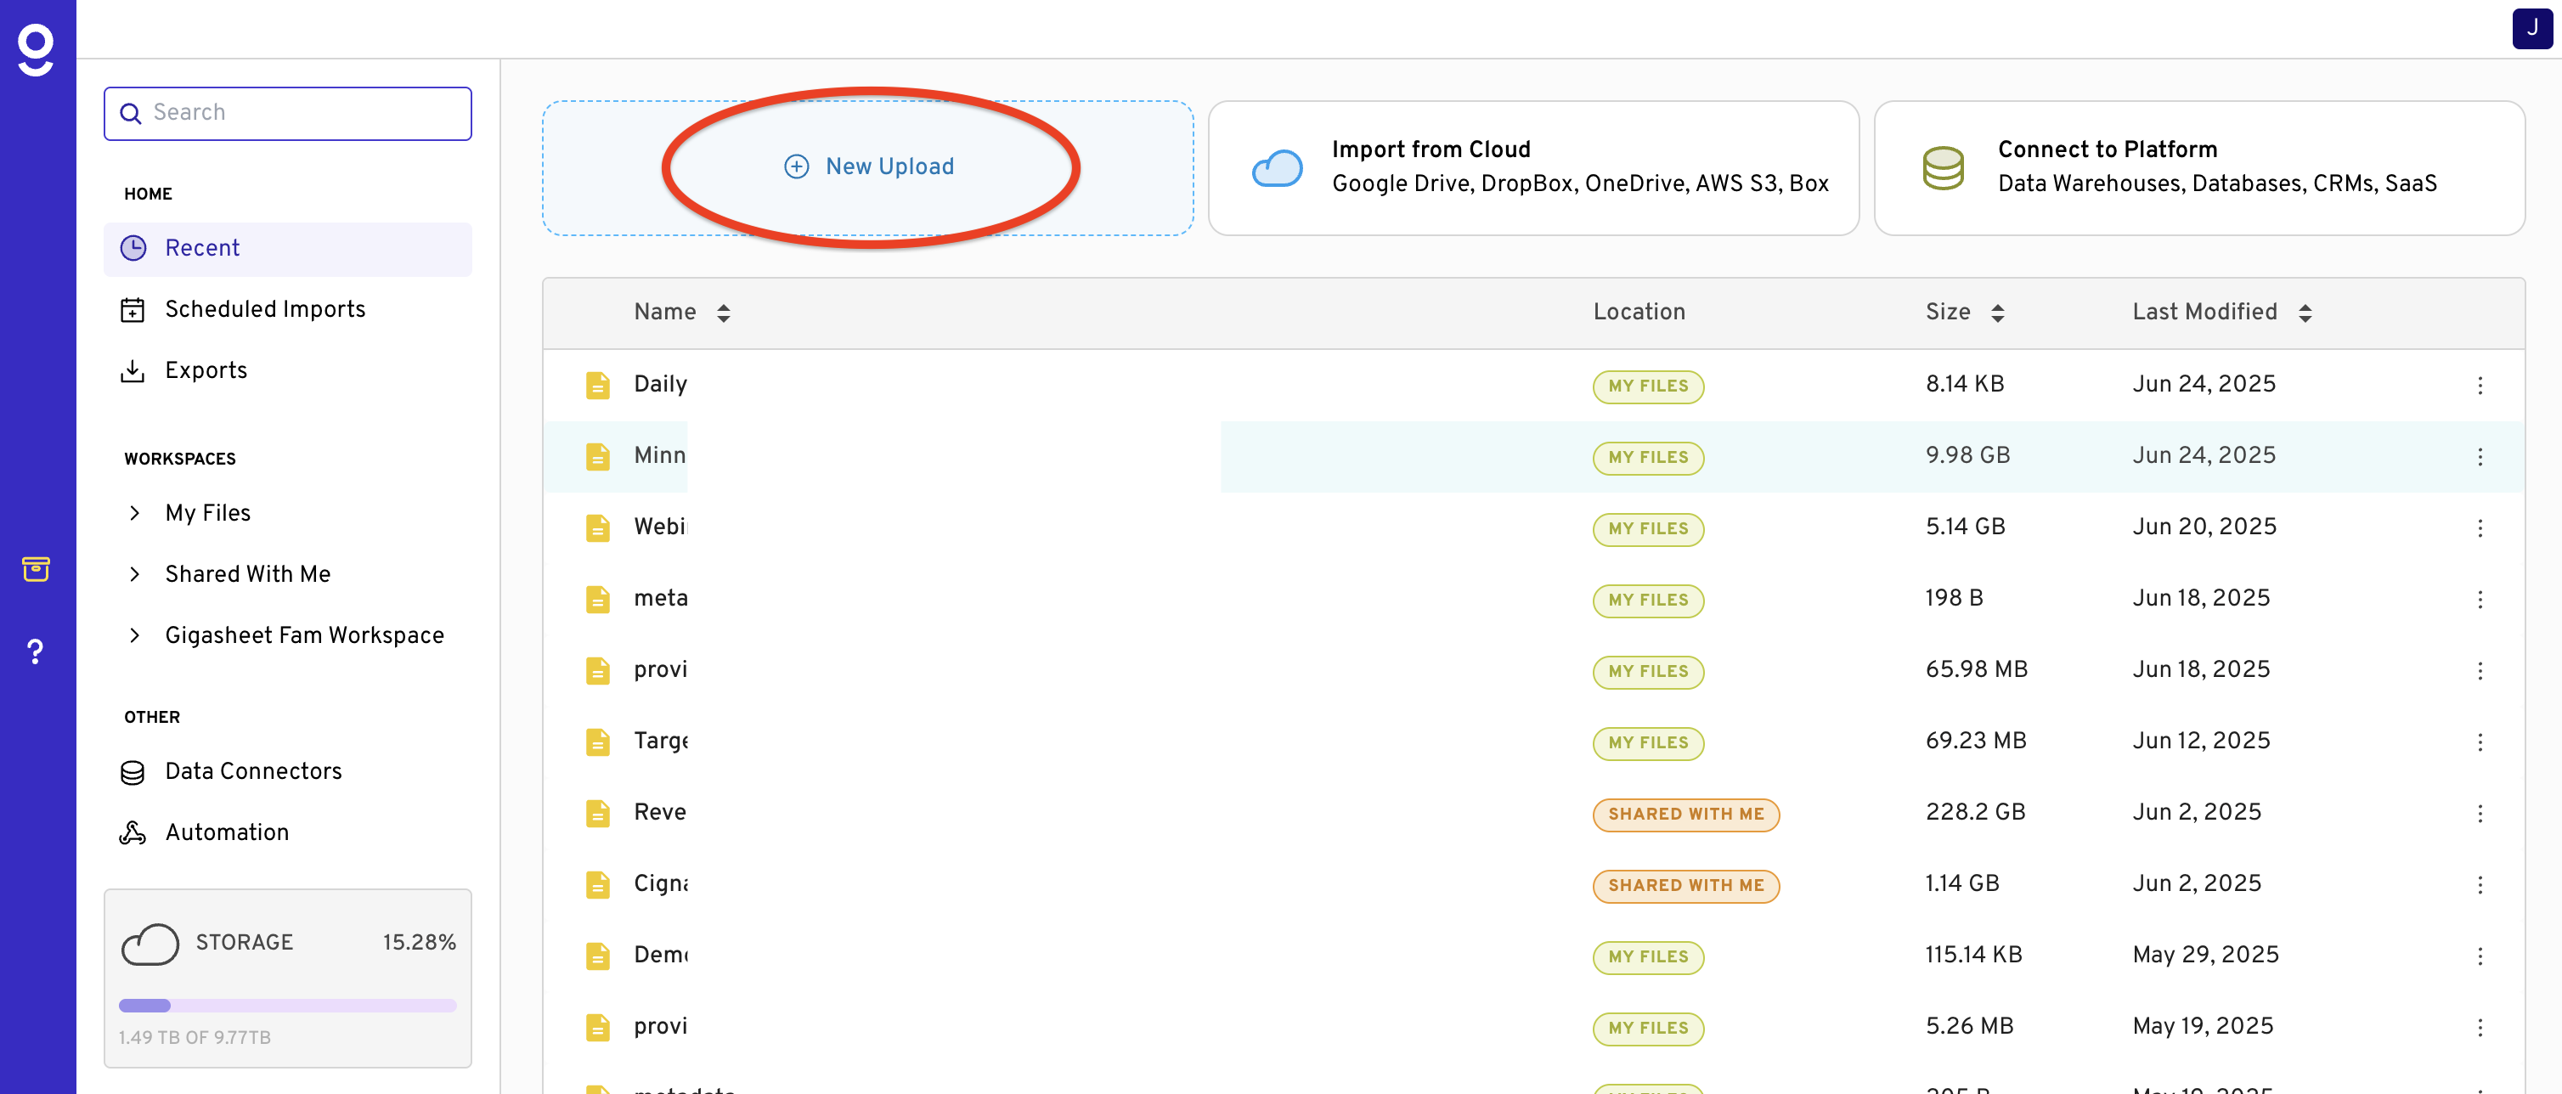Click the storage cloud icon

[150, 943]
